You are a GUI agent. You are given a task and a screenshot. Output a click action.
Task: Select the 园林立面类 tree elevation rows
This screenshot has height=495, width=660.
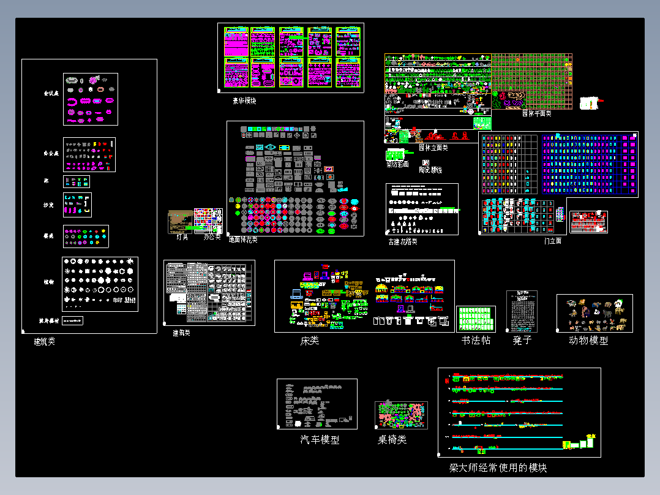(x=438, y=98)
